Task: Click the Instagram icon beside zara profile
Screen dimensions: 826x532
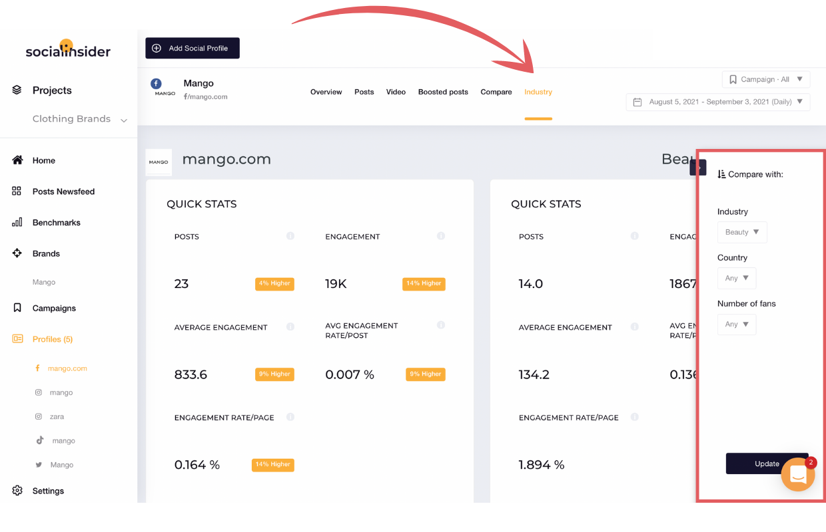Action: pyautogui.click(x=39, y=416)
